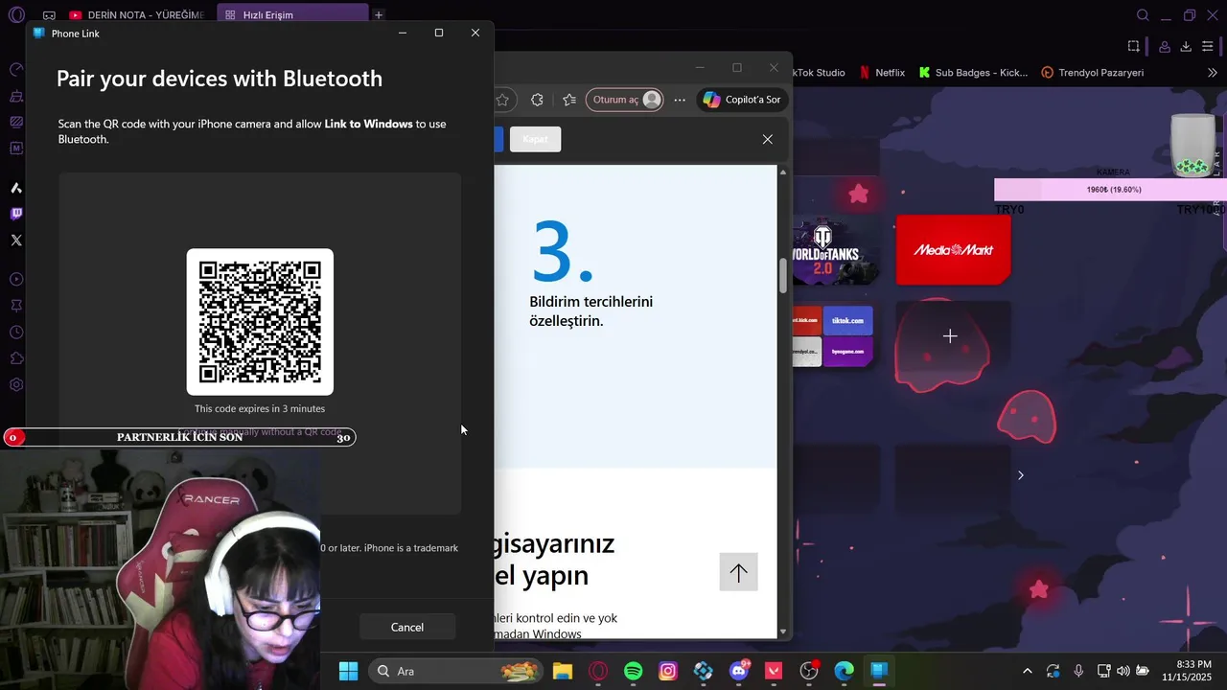
Task: Open X (Twitter) from the Opera sidebar
Action: click(16, 241)
